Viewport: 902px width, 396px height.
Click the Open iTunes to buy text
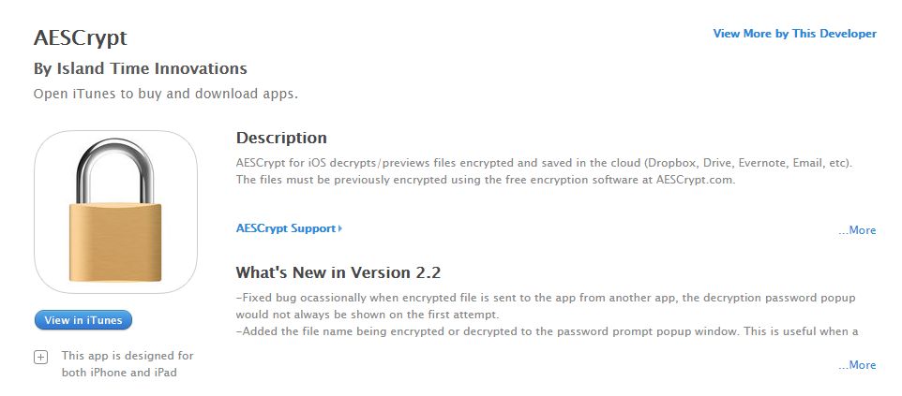(x=166, y=94)
